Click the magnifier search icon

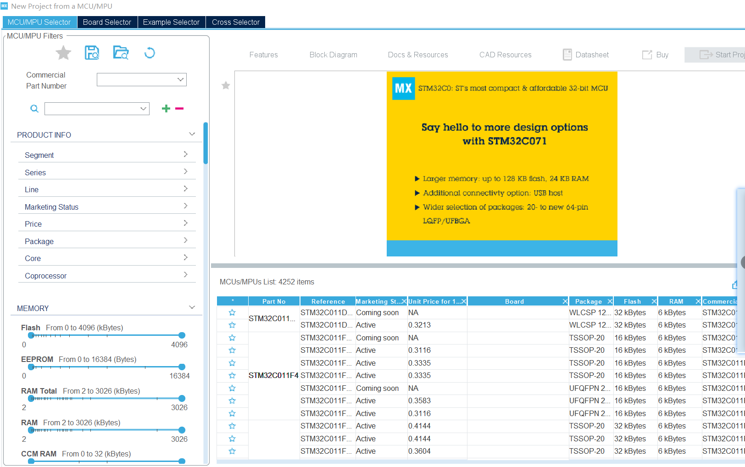pos(34,109)
